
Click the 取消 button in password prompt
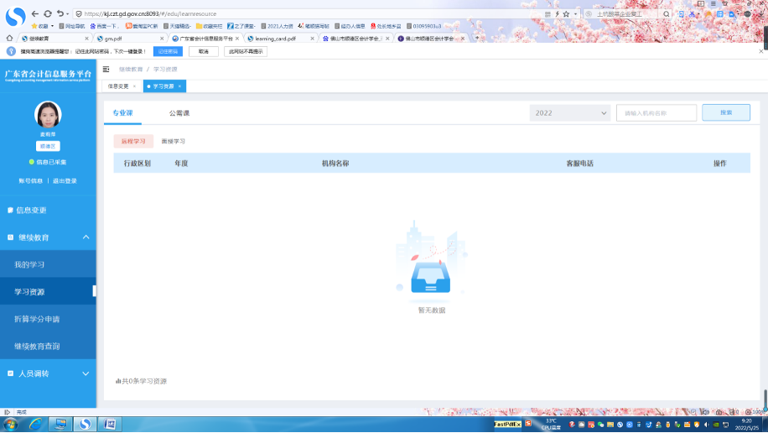pyautogui.click(x=203, y=51)
